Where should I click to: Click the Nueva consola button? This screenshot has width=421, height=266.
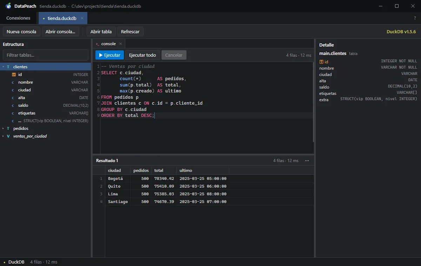(21, 31)
